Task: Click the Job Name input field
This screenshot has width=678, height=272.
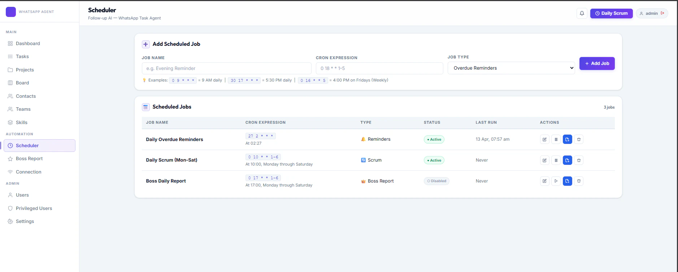Action: pyautogui.click(x=226, y=68)
